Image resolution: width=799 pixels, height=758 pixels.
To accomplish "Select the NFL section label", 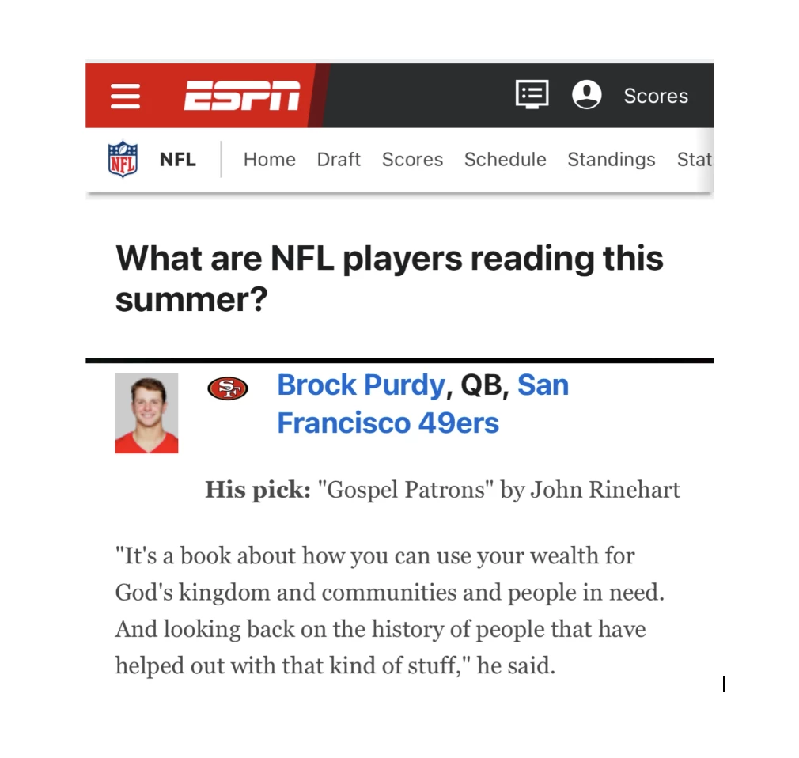I will [177, 160].
